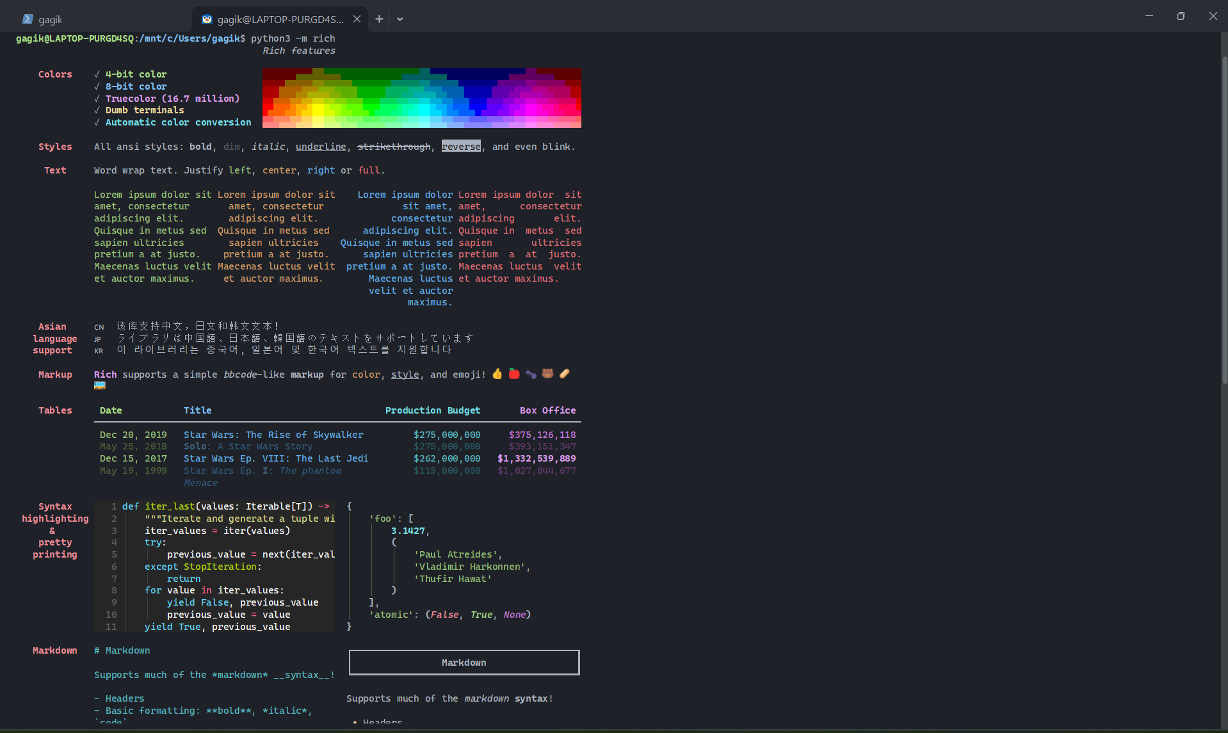Screen dimensions: 1228x733
Task: Click the 'Rich features' italic title
Action: point(299,51)
